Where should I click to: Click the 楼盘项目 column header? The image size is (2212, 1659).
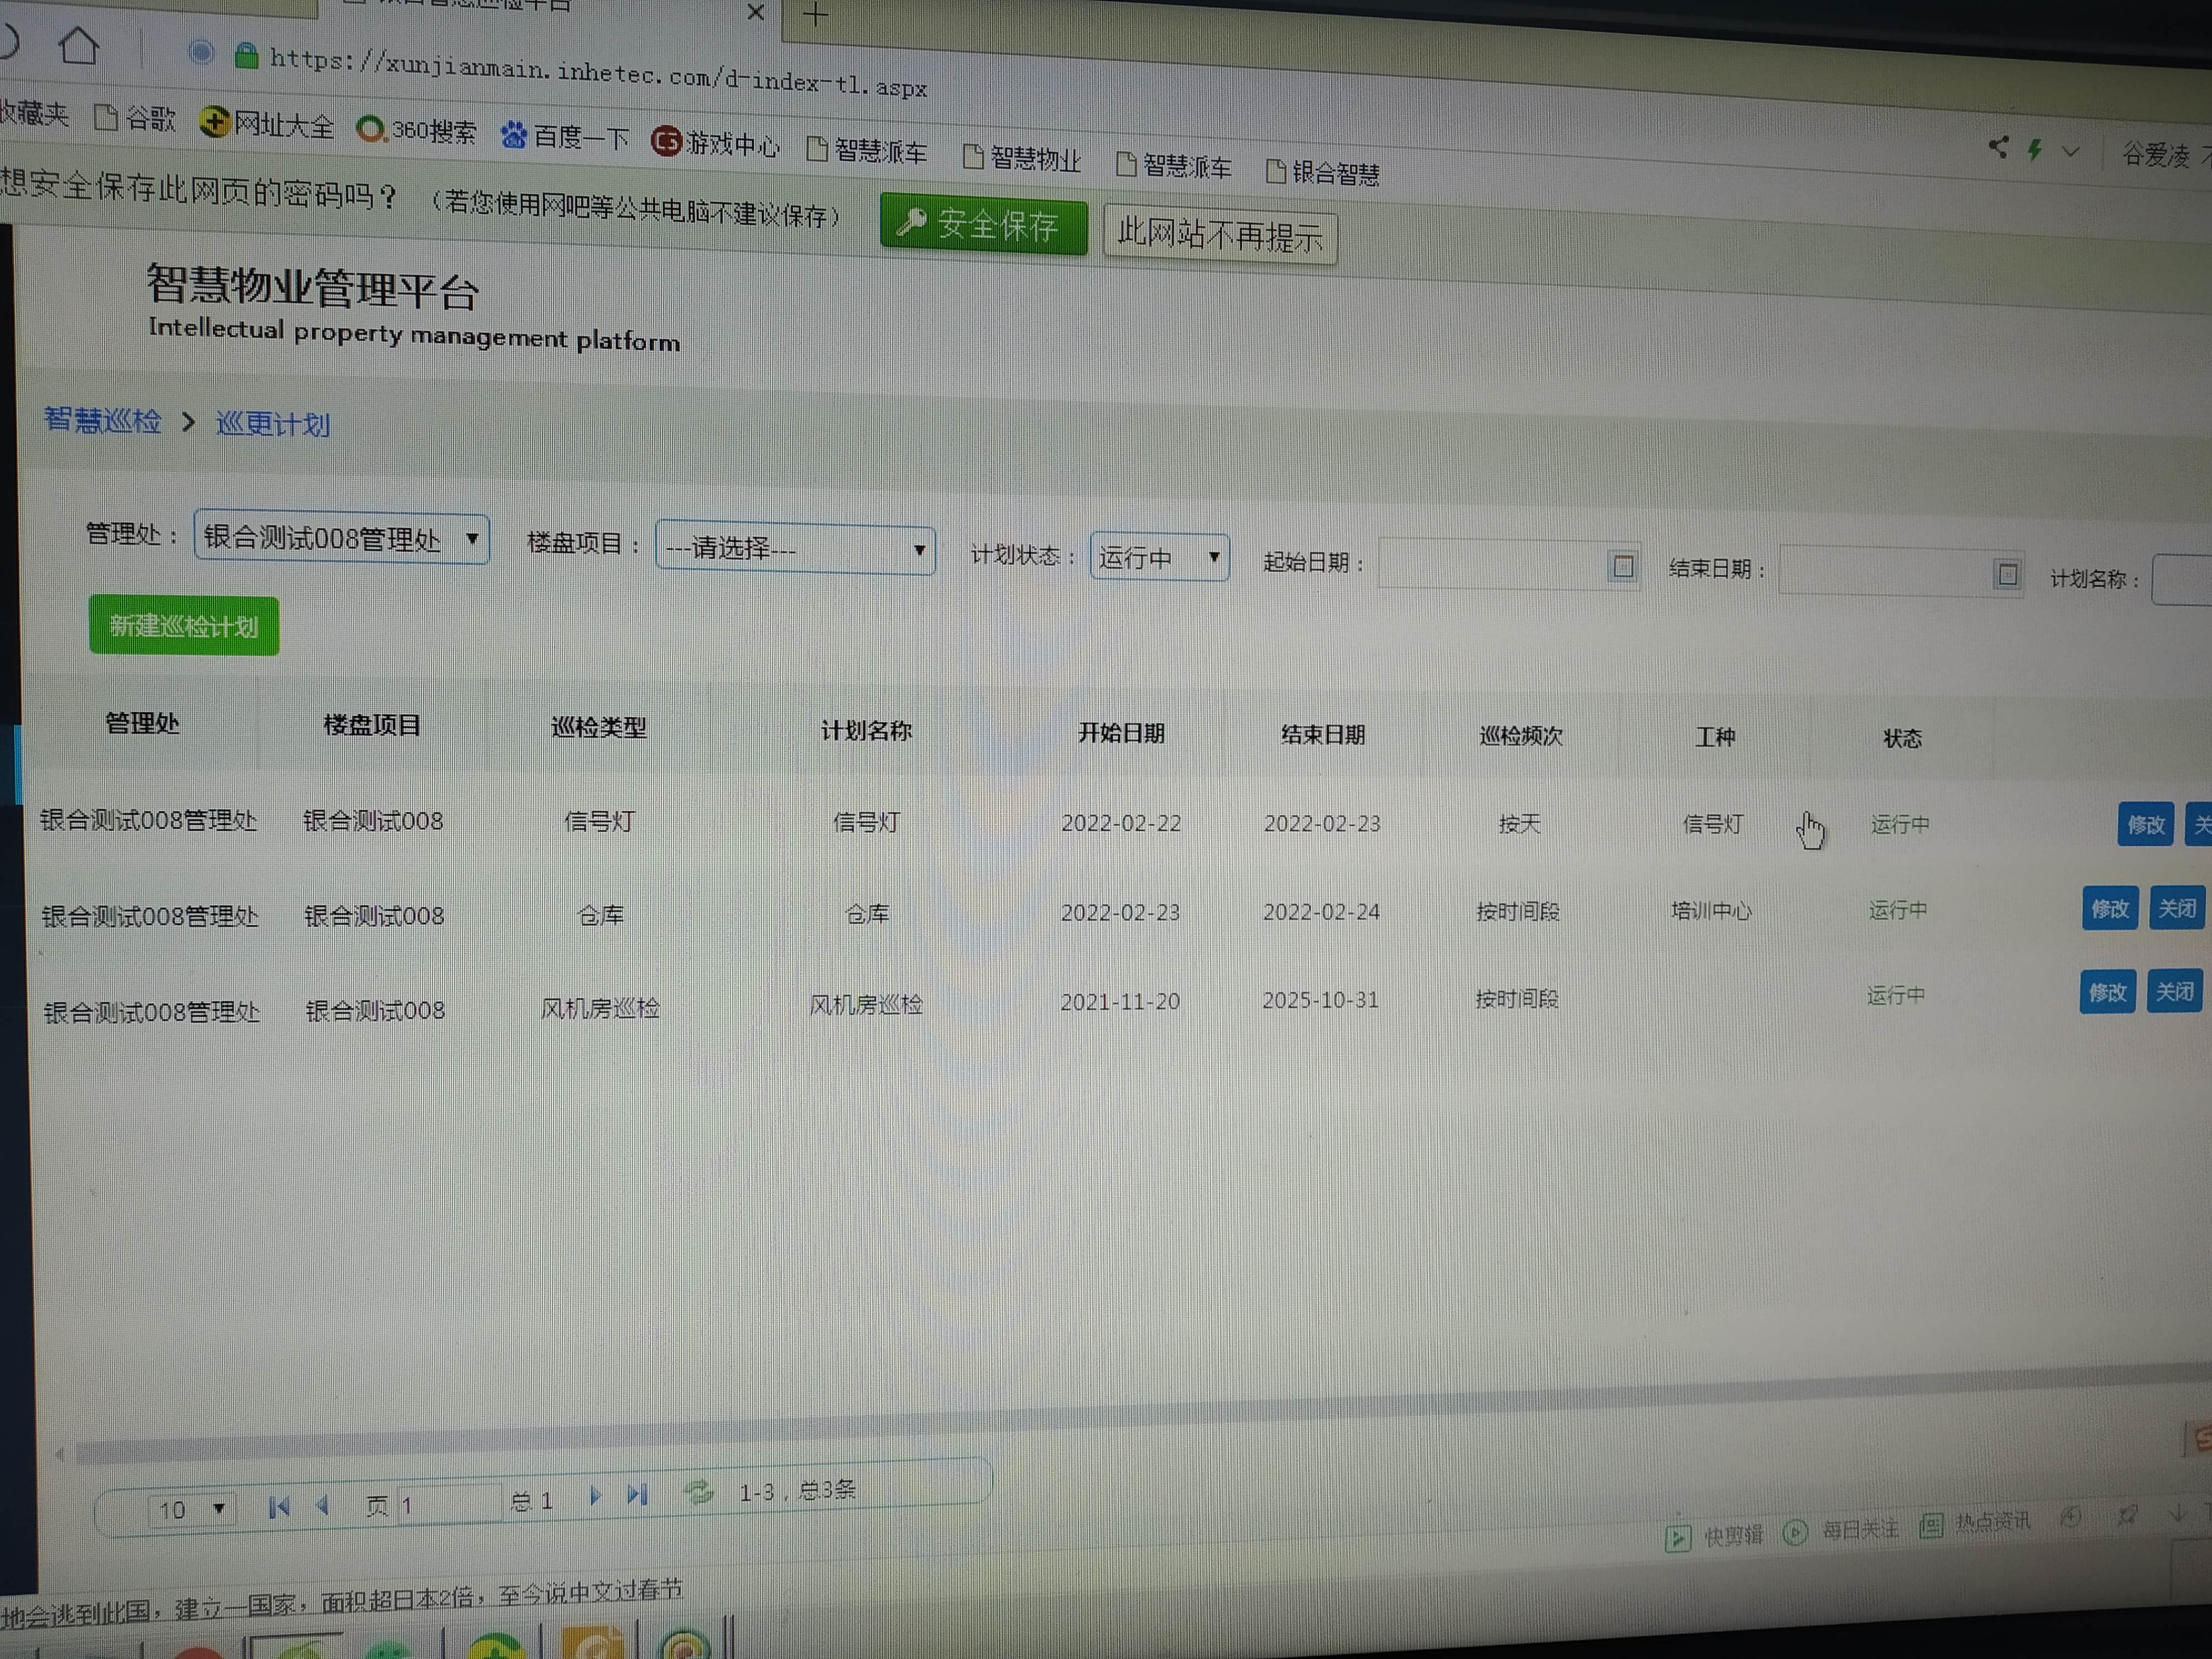click(372, 726)
